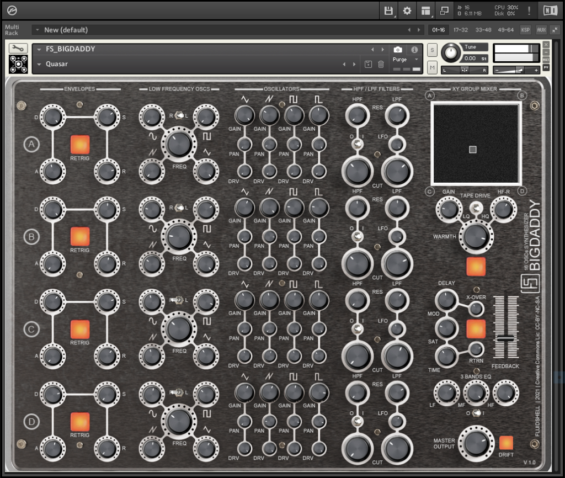Image resolution: width=565 pixels, height=478 pixels.
Task: Click the FS_BIGDADDY instrument icon
Action: (x=18, y=64)
